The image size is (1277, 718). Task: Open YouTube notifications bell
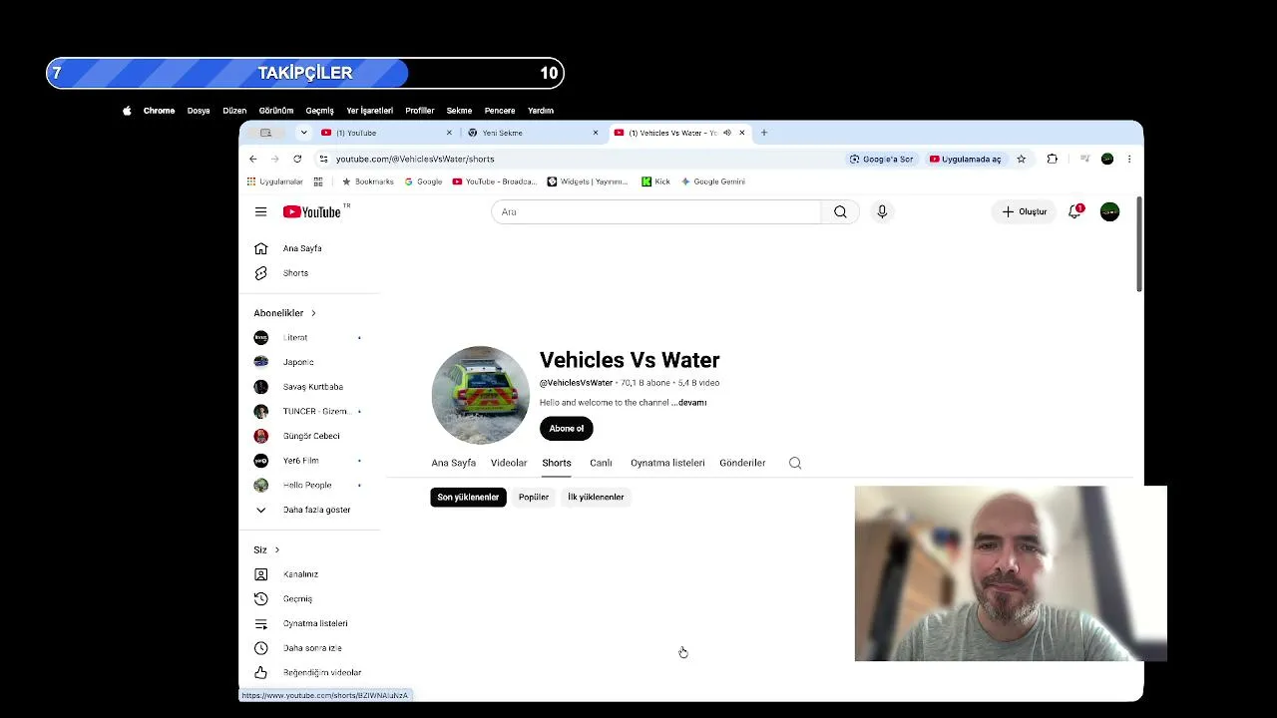tap(1074, 211)
